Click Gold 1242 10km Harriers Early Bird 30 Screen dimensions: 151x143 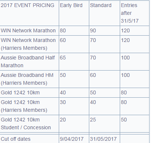(x=63, y=102)
